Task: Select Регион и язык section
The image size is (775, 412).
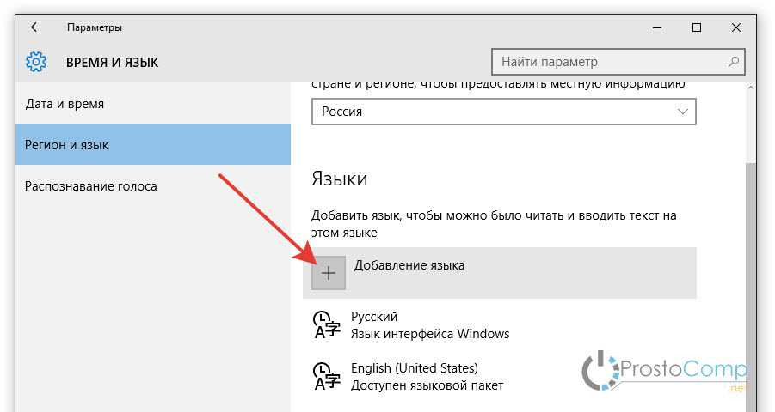Action: coord(153,144)
